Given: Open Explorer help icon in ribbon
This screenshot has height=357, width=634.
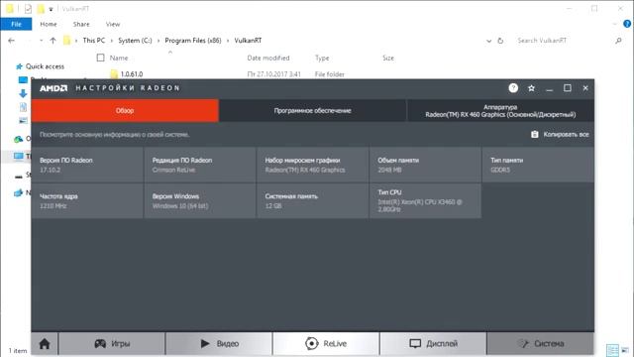Looking at the screenshot, I should pos(627,24).
